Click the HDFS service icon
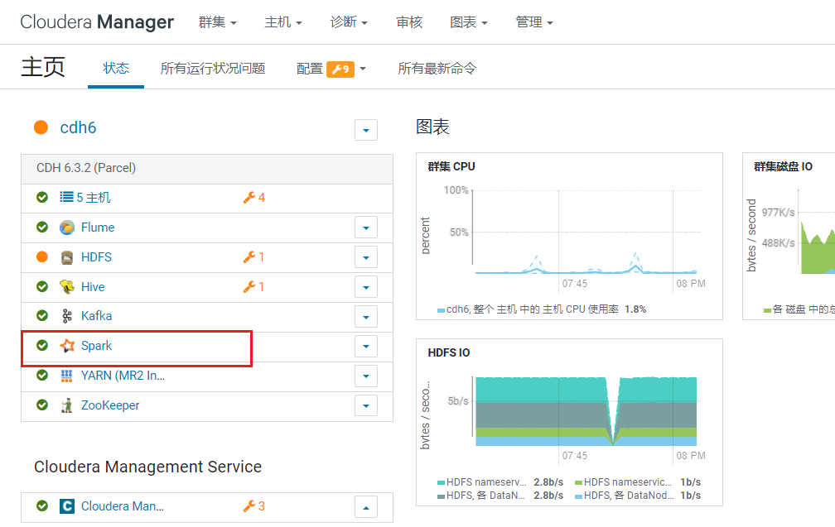 67,257
